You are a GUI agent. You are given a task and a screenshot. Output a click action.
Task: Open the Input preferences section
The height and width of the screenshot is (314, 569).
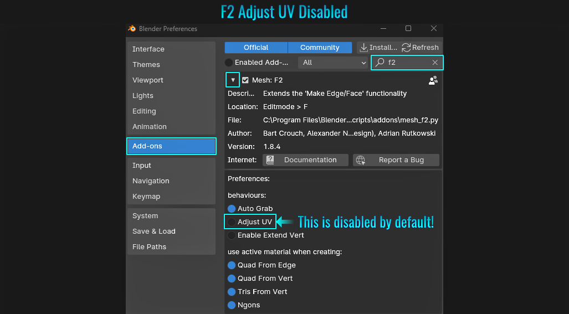(171, 166)
